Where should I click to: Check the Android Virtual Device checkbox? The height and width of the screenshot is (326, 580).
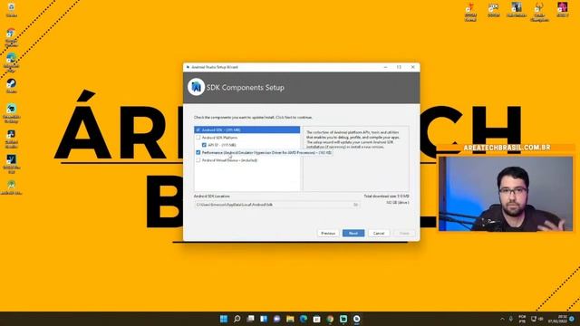[x=198, y=160]
